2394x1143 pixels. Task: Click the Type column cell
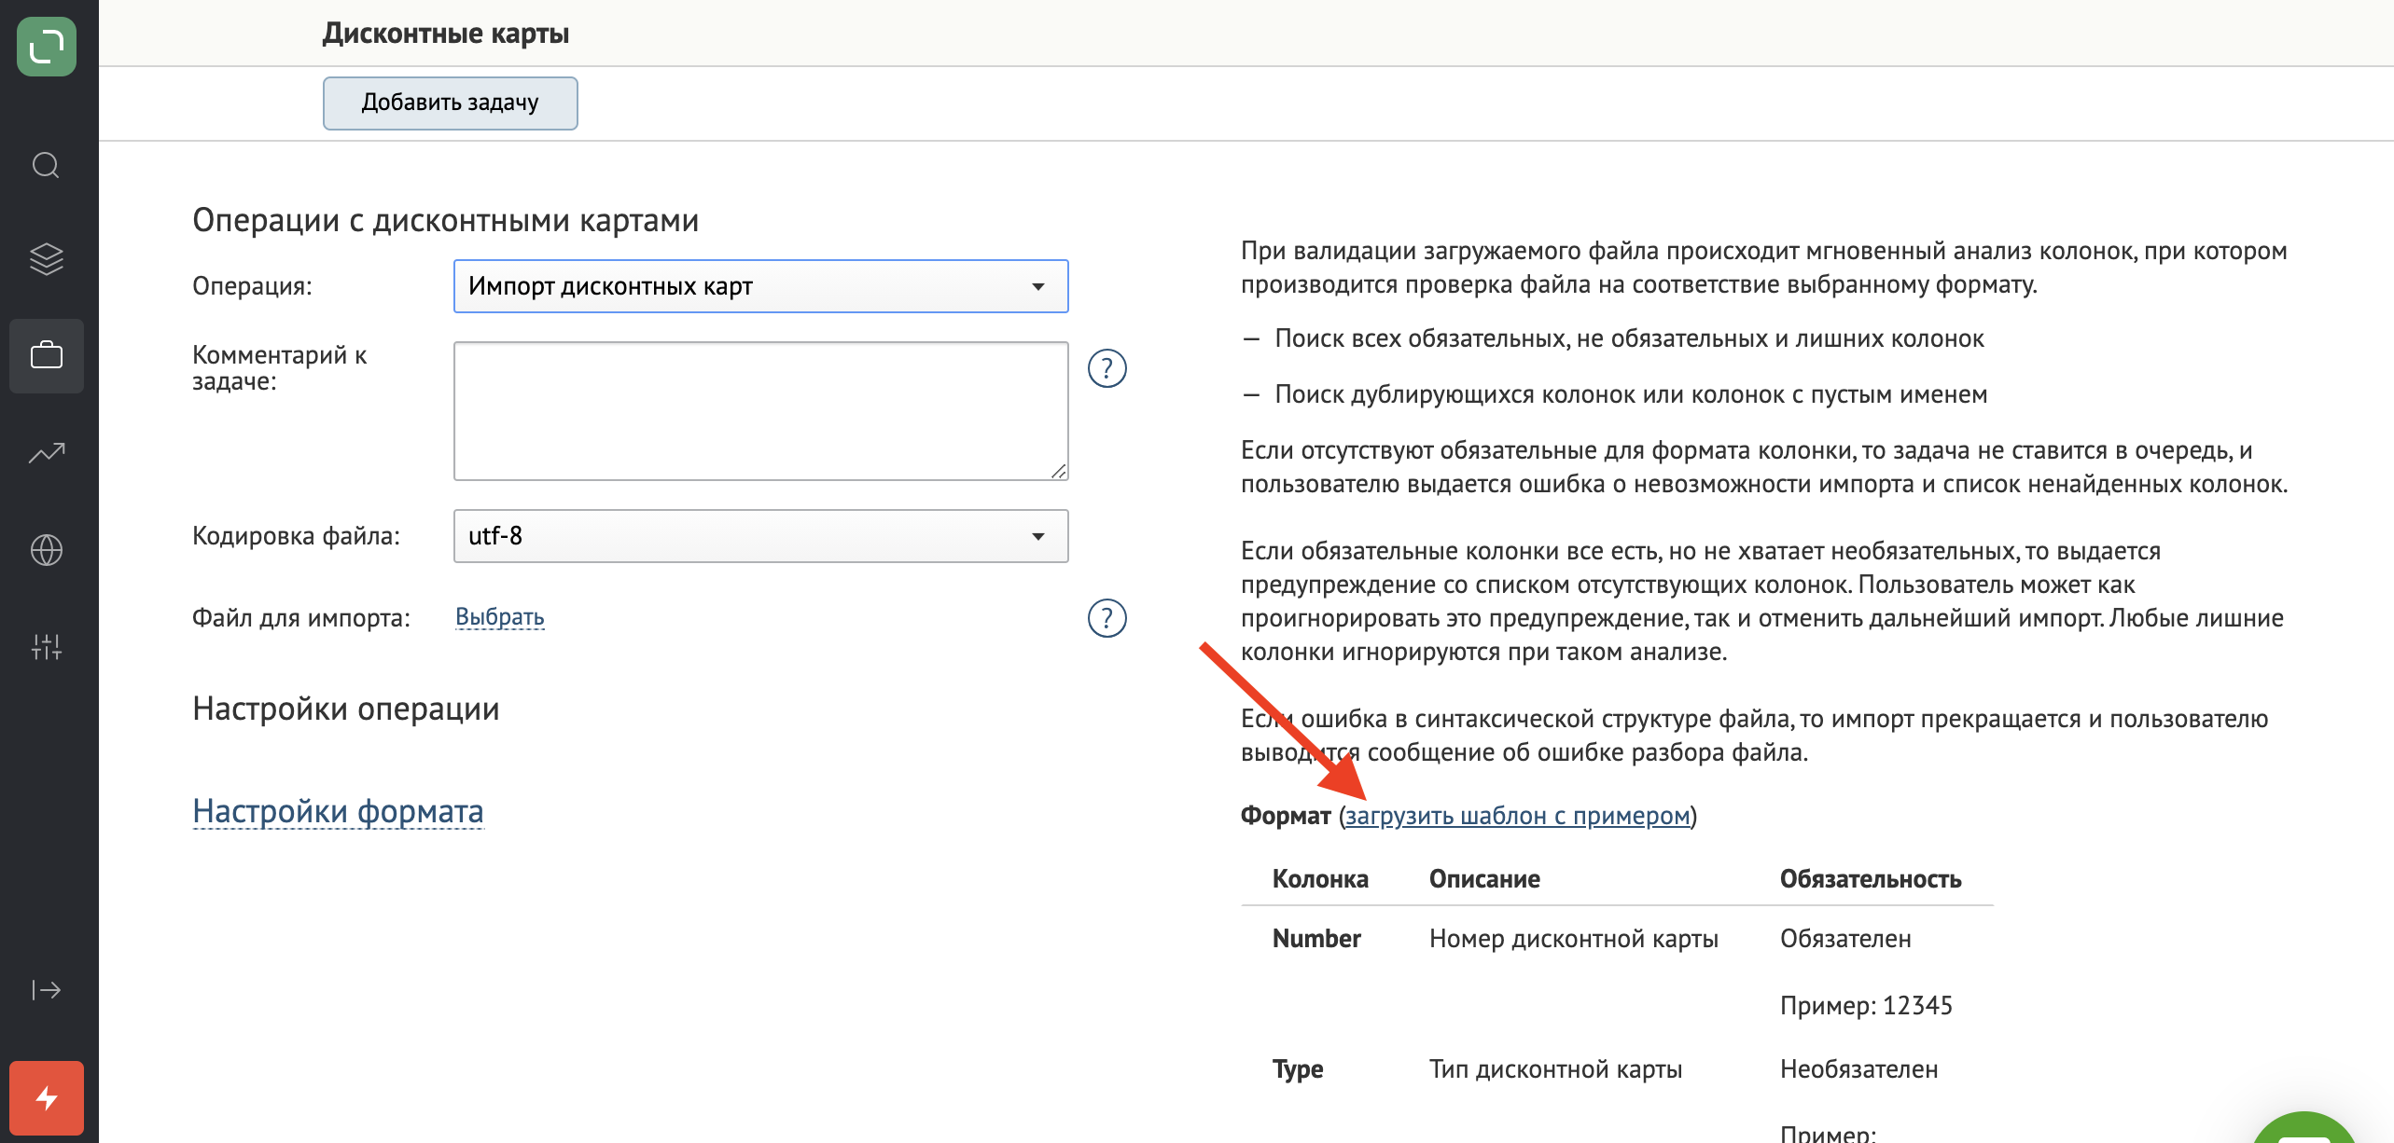click(1298, 1069)
